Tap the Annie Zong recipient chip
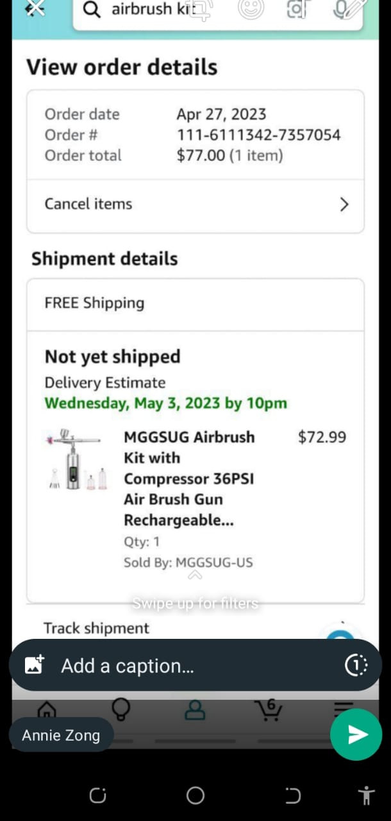This screenshot has width=391, height=821. coord(61,735)
